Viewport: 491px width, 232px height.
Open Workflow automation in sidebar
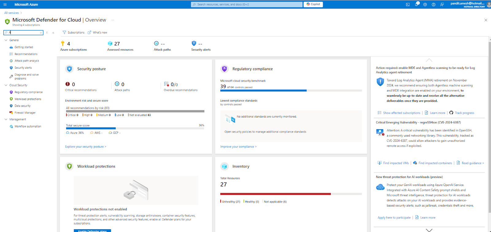coord(28,126)
